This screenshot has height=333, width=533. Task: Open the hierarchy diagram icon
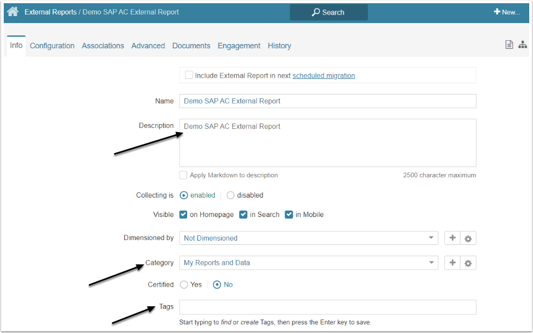tap(522, 45)
